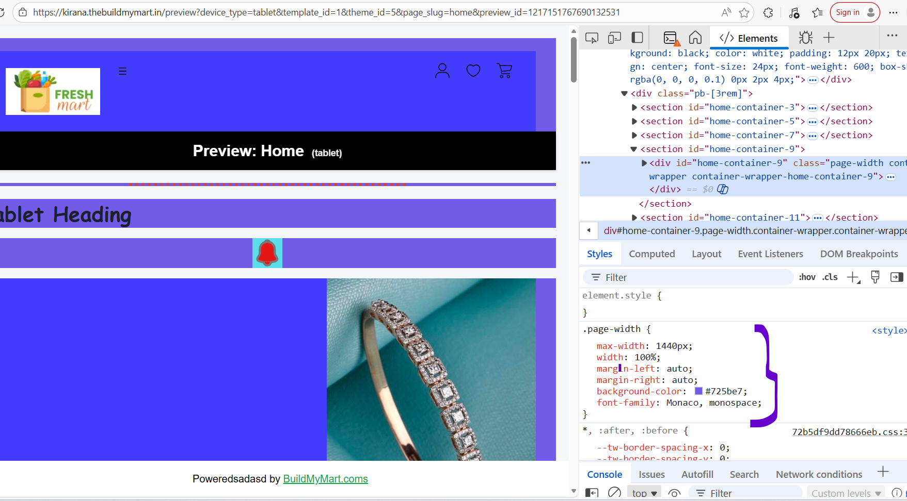Viewport: 907px width, 501px height.
Task: Click ellipsis of section home-container-3
Action: (x=813, y=108)
